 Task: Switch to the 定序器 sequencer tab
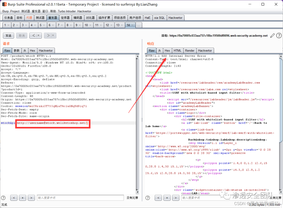pos(65,18)
